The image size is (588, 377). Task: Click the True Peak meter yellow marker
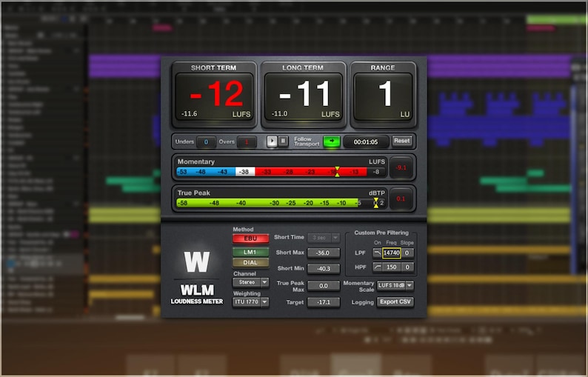click(x=375, y=203)
